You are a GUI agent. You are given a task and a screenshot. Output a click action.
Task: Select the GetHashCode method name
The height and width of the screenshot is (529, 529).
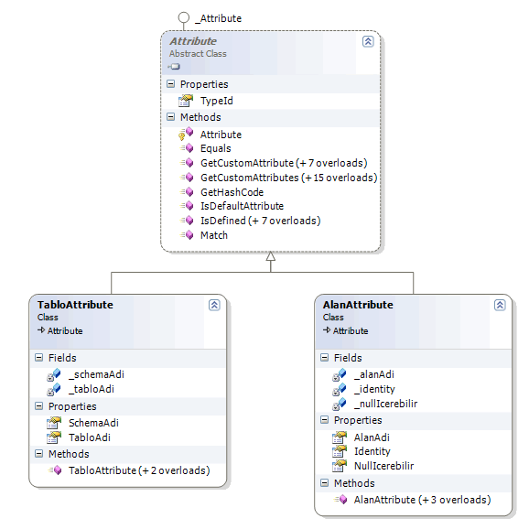232,192
